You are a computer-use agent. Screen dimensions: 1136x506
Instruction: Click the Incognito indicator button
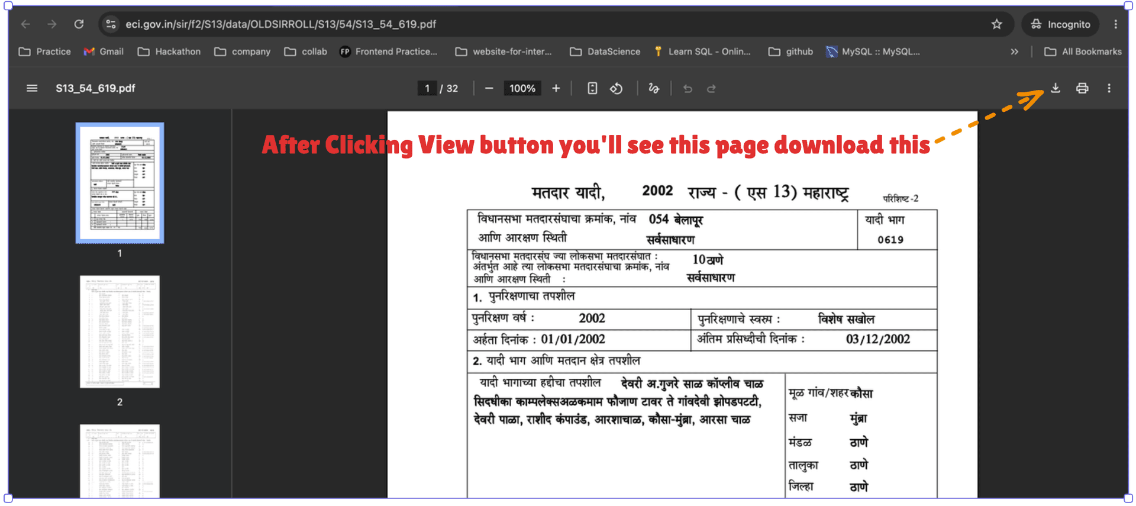click(x=1060, y=24)
